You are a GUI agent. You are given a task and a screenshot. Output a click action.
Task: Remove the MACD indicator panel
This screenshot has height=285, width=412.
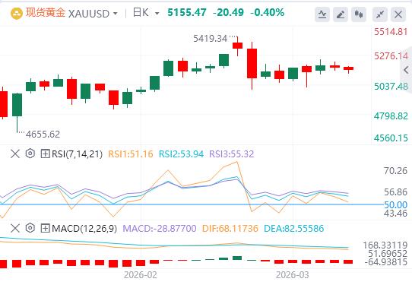point(15,228)
